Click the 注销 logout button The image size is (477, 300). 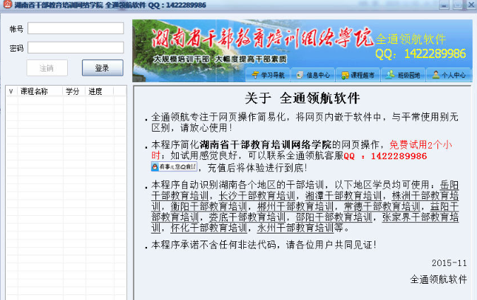point(47,68)
